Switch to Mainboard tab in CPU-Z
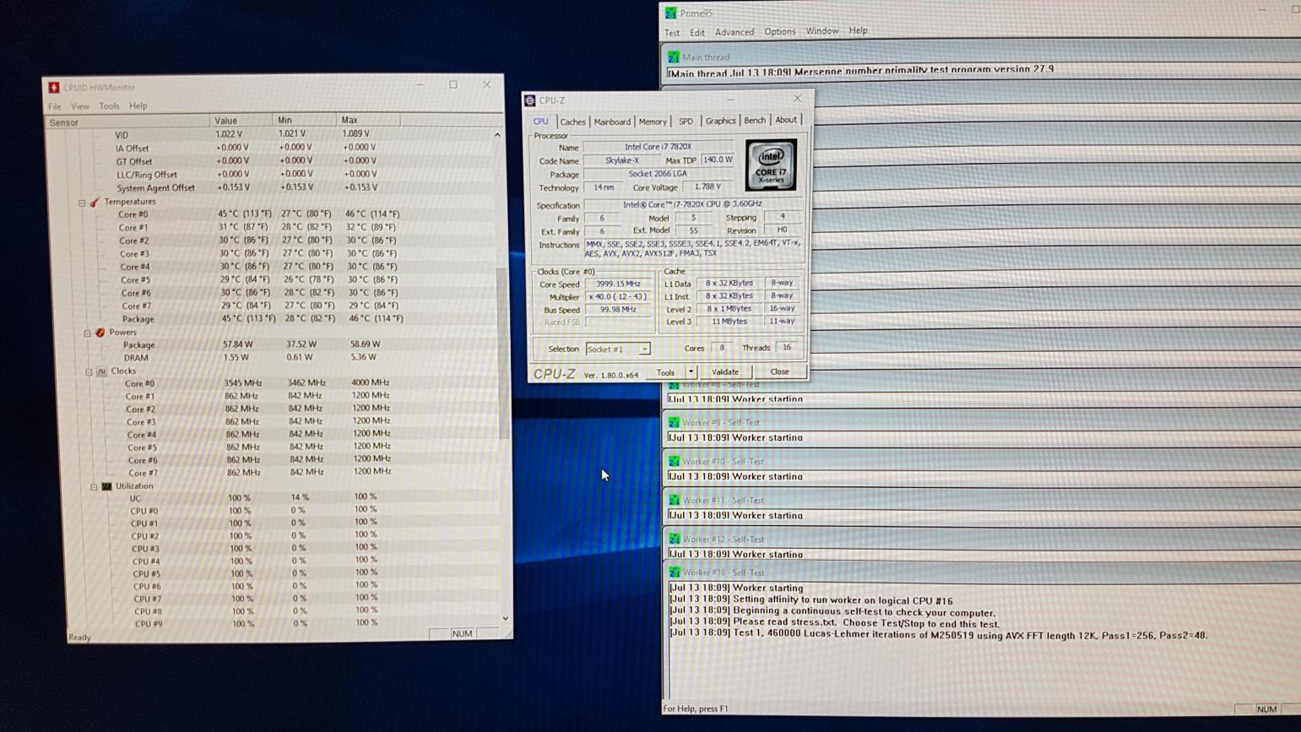 pos(612,122)
